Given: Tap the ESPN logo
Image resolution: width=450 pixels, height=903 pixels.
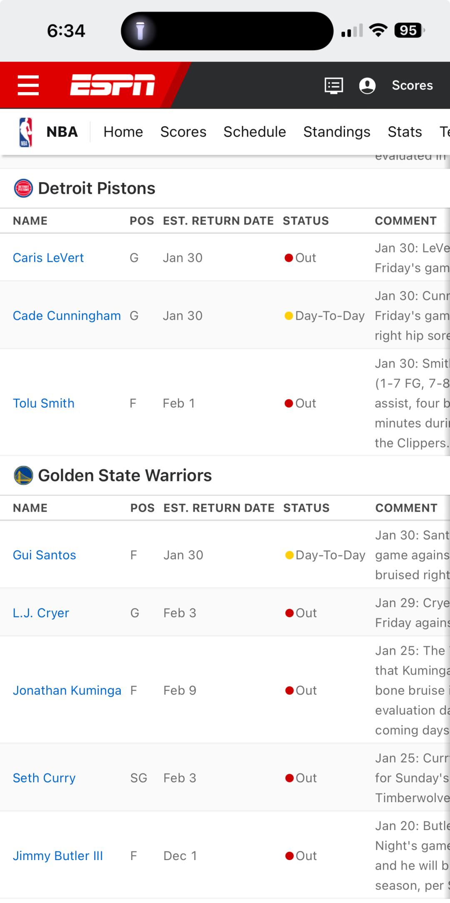Looking at the screenshot, I should pyautogui.click(x=112, y=85).
